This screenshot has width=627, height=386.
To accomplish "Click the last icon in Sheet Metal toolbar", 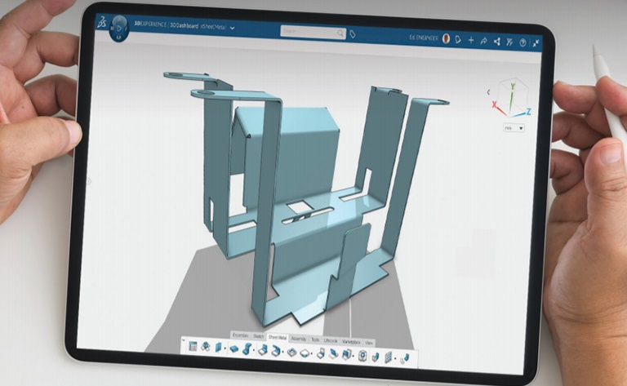I will (x=405, y=357).
